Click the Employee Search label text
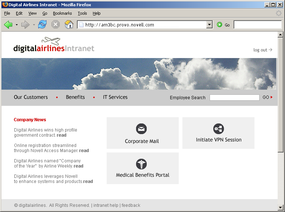 [x=188, y=98]
